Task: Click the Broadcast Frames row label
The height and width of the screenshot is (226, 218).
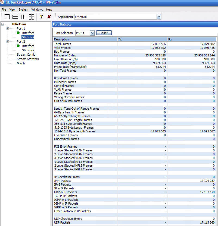Action: tap(66, 78)
